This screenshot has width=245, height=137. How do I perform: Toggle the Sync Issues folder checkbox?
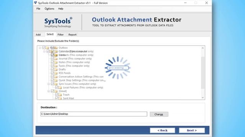coord(52,84)
